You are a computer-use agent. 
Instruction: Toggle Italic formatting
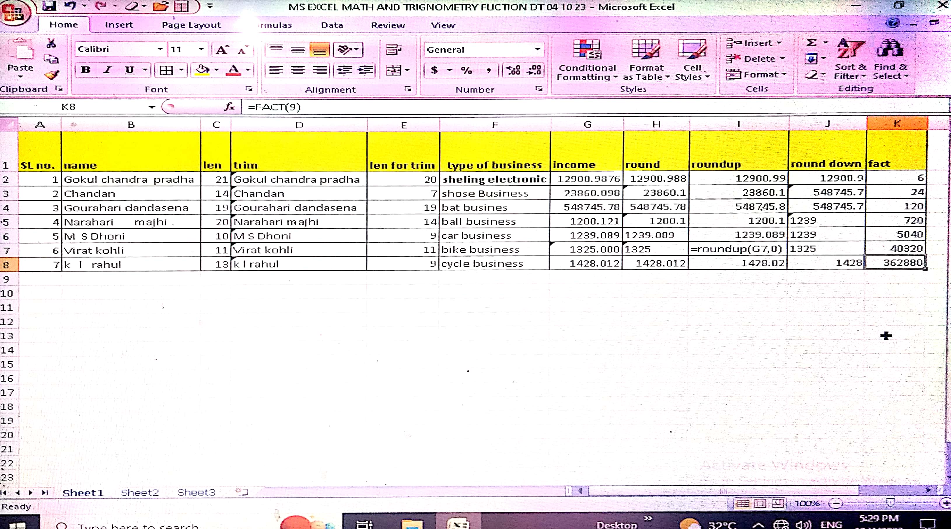click(107, 70)
